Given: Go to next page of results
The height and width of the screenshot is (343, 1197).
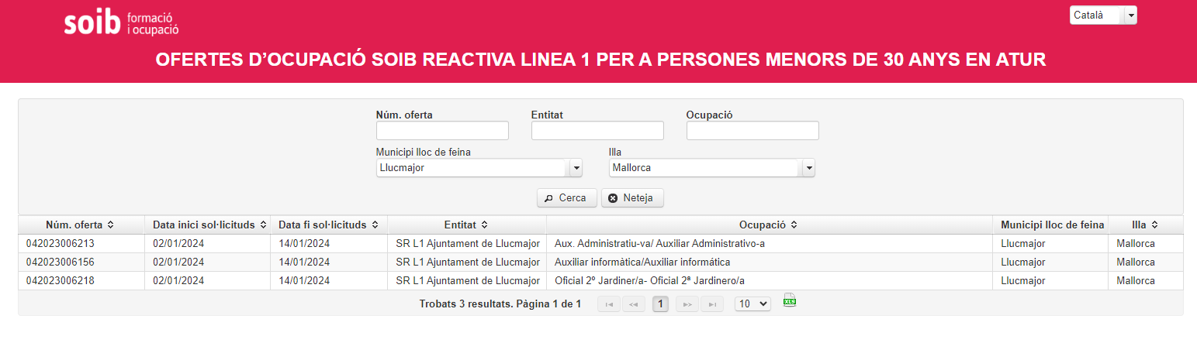Looking at the screenshot, I should click(x=687, y=304).
